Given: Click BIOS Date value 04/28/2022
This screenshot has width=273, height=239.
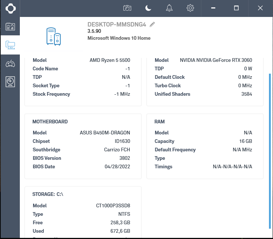Looking at the screenshot, I should click(117, 166).
